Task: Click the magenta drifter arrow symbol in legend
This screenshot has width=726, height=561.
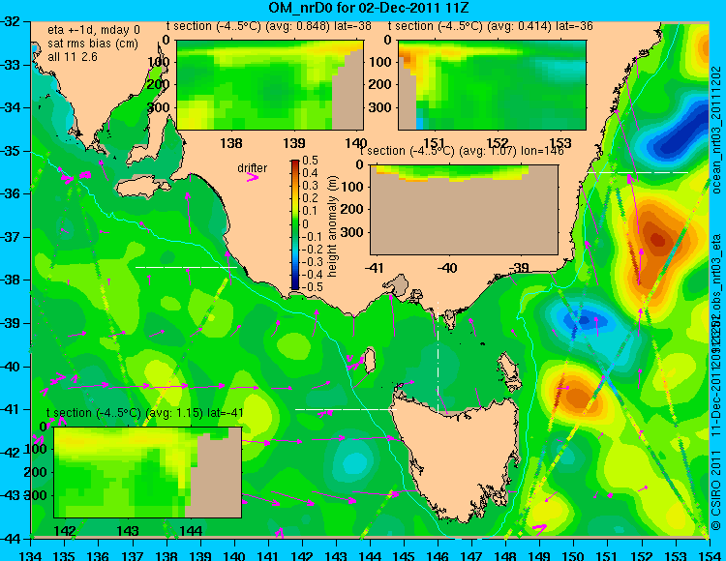Action: tap(253, 177)
